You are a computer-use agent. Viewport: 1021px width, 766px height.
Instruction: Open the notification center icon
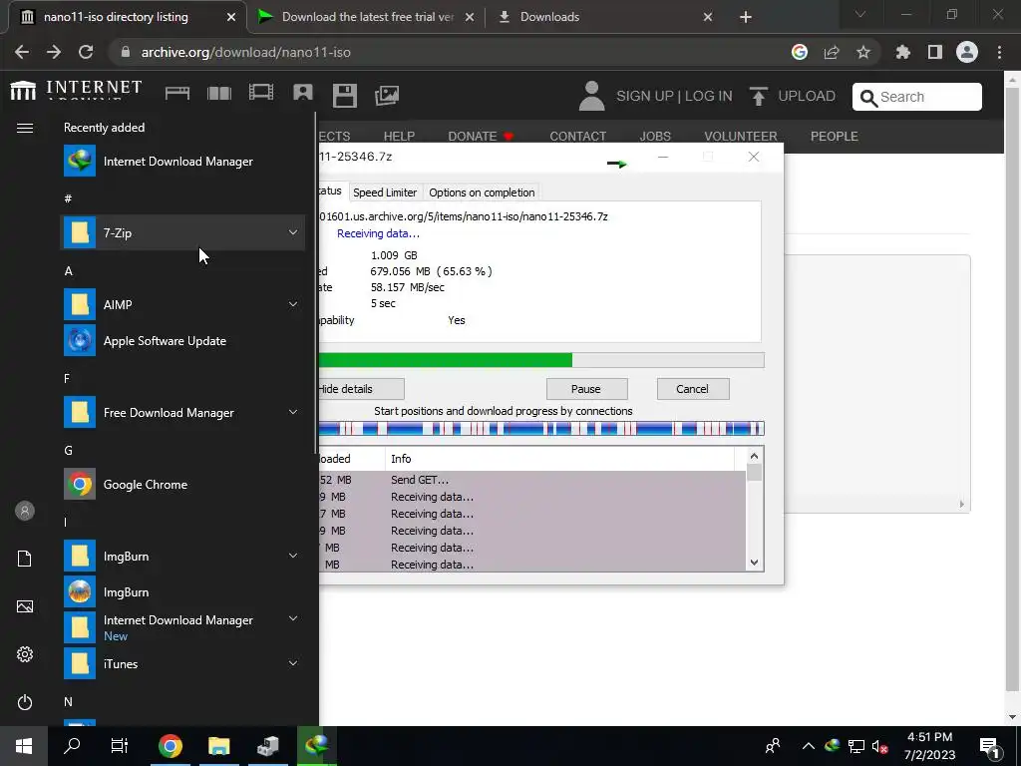point(988,747)
